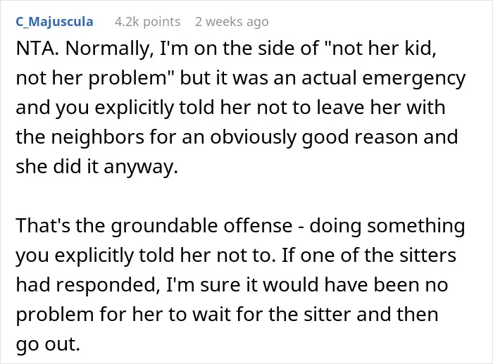Click the final words go out.

48,344
